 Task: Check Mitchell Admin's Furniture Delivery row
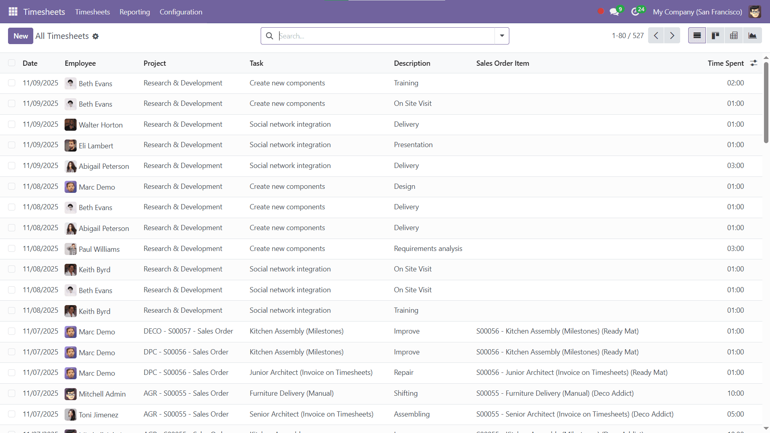tap(12, 393)
